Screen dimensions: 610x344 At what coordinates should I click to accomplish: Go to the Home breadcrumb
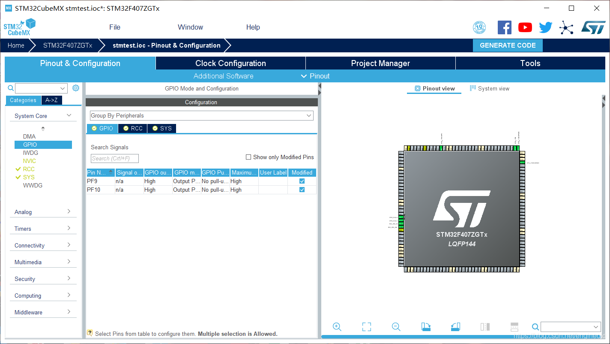(x=16, y=45)
